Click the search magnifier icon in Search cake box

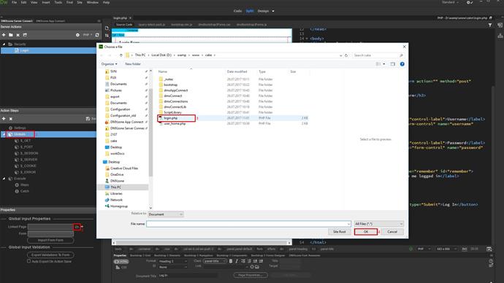[401, 55]
